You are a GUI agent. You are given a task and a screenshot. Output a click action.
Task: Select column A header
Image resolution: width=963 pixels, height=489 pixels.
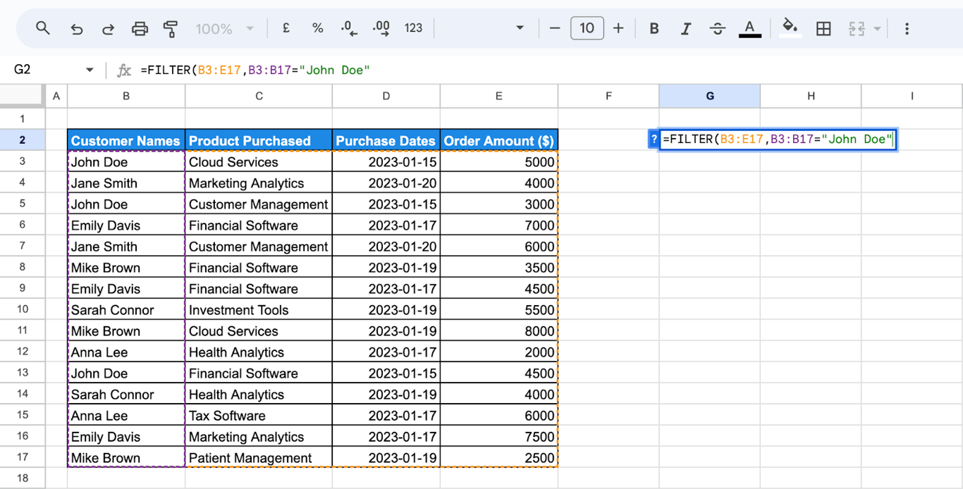(56, 96)
